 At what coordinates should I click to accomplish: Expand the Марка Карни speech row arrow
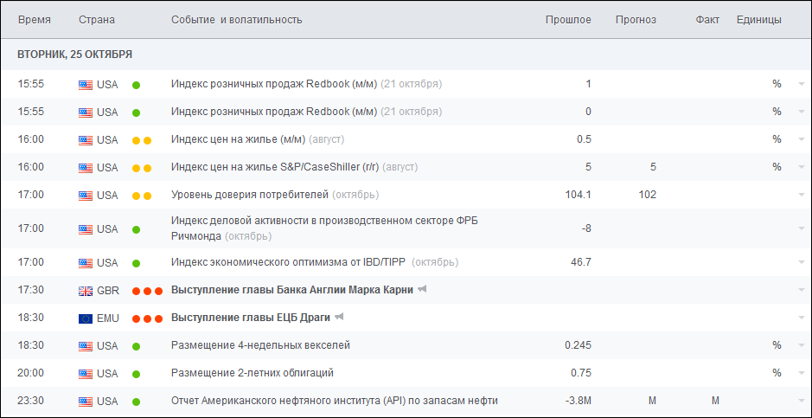[x=802, y=291]
